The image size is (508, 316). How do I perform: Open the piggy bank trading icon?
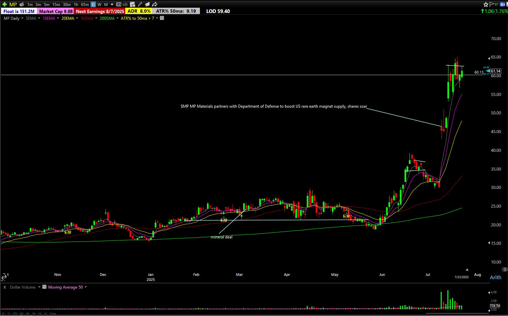(22, 4)
